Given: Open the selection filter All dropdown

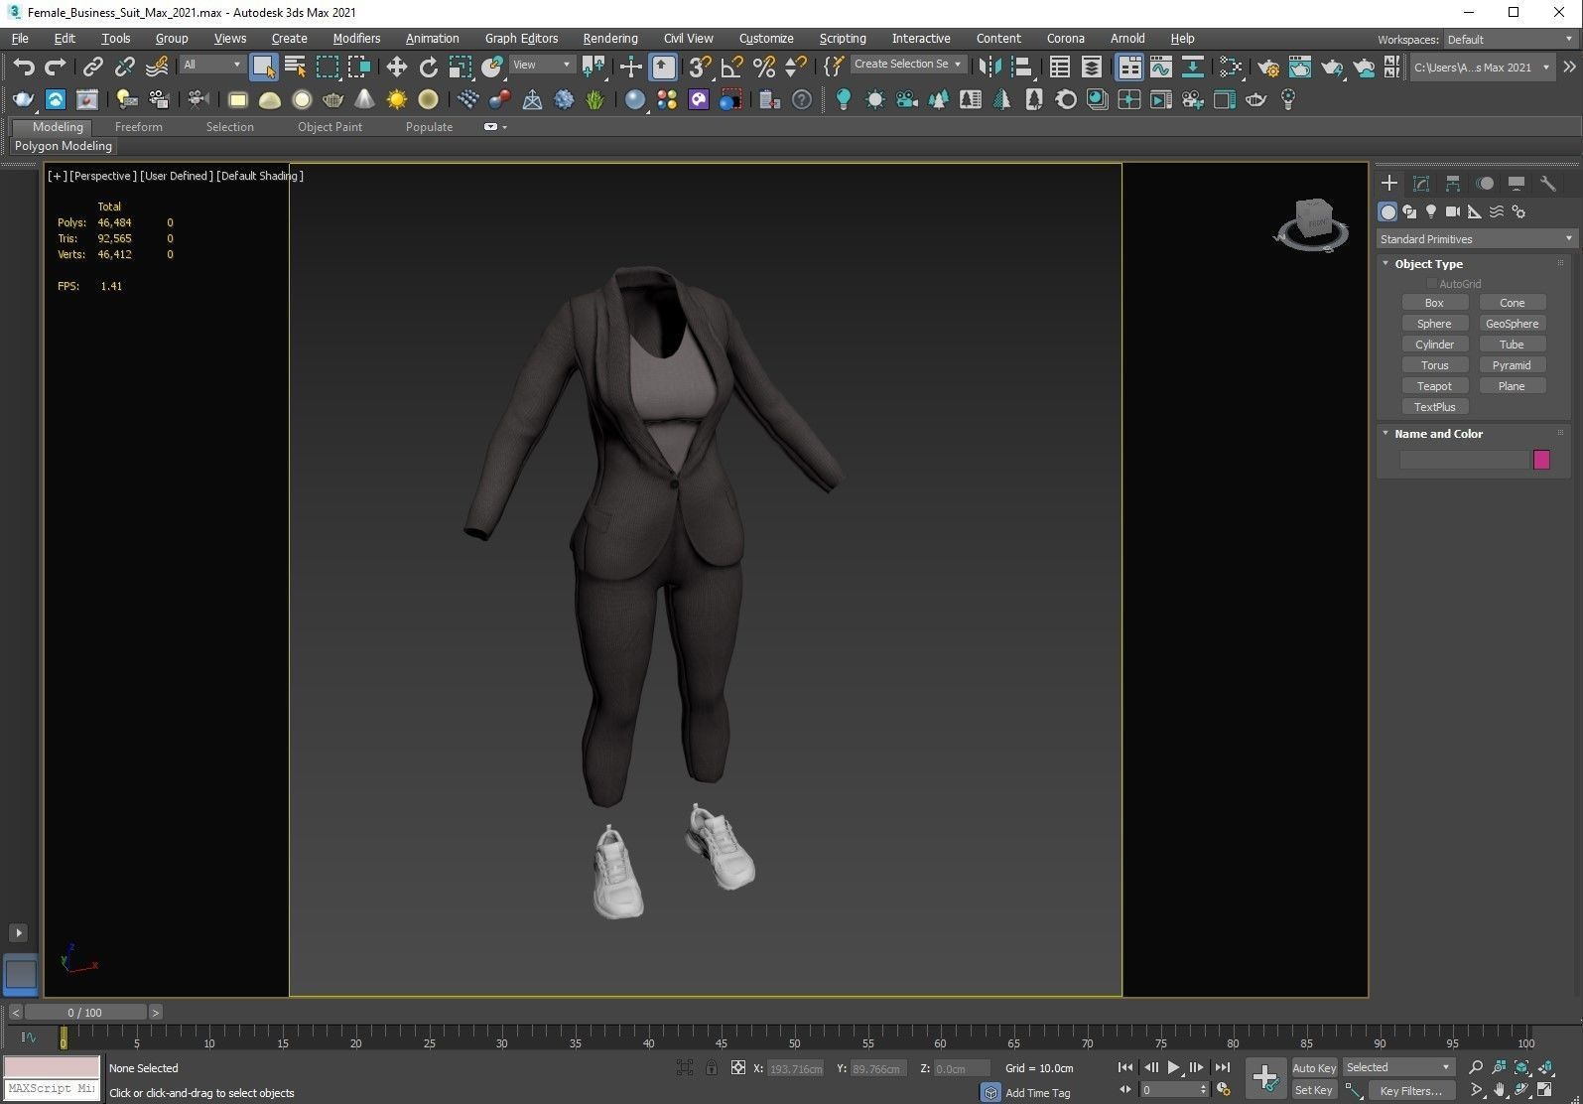Looking at the screenshot, I should (212, 65).
